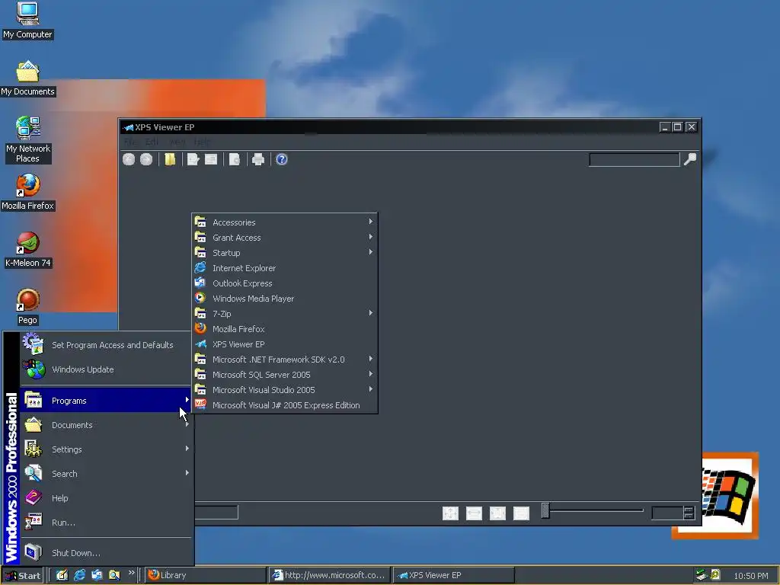Image resolution: width=780 pixels, height=585 pixels.
Task: Open Run... dialog from Start menu
Action: click(106, 523)
